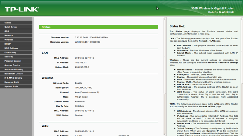Click the main panel scrollbar thumb
The width and height of the screenshot is (243, 136).
(165, 57)
